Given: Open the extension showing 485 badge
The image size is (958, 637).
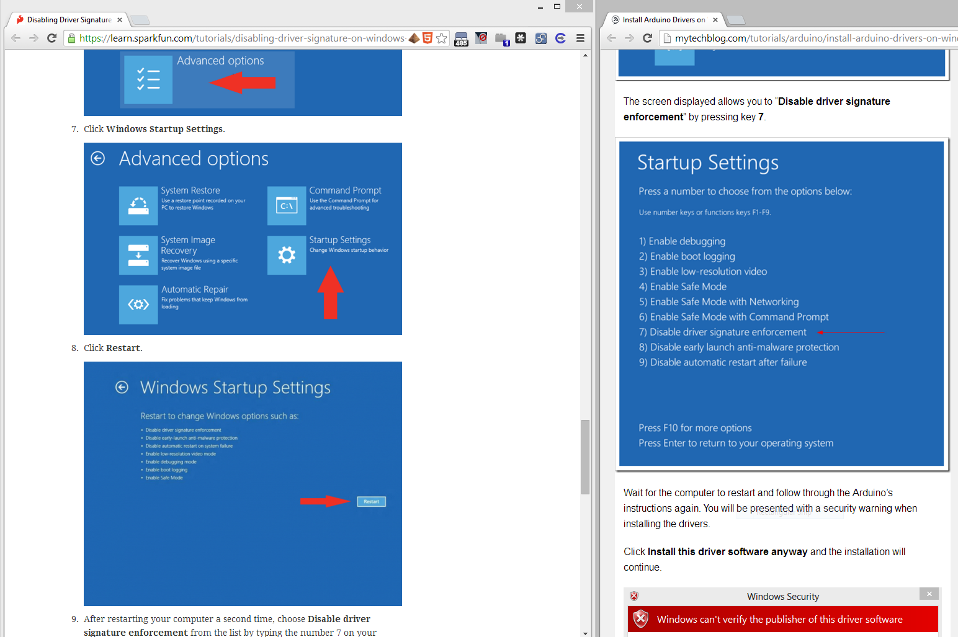Looking at the screenshot, I should pos(461,39).
